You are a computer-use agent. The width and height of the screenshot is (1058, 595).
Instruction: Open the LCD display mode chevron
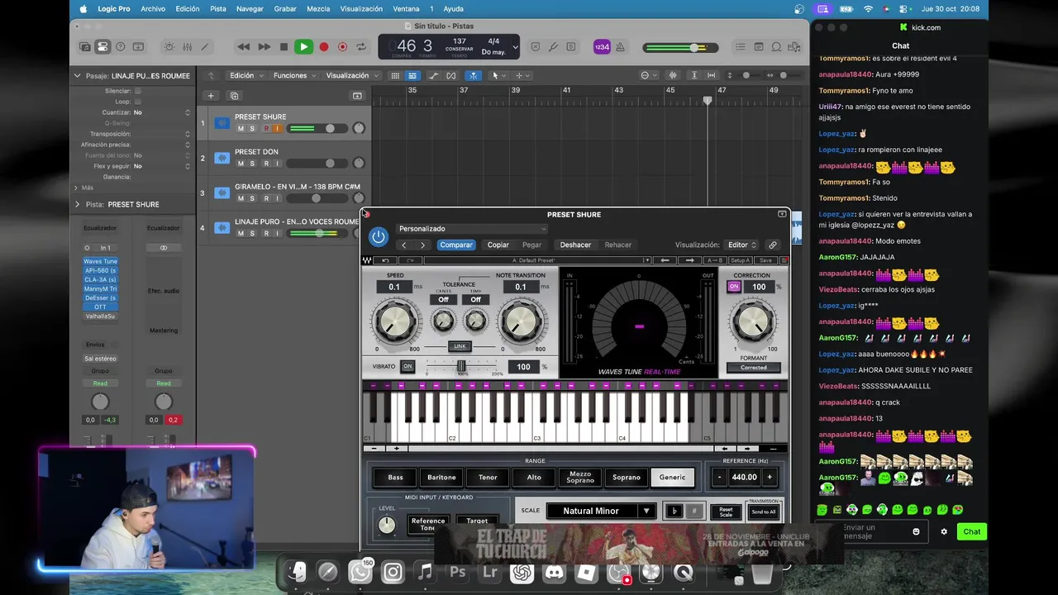pyautogui.click(x=515, y=47)
